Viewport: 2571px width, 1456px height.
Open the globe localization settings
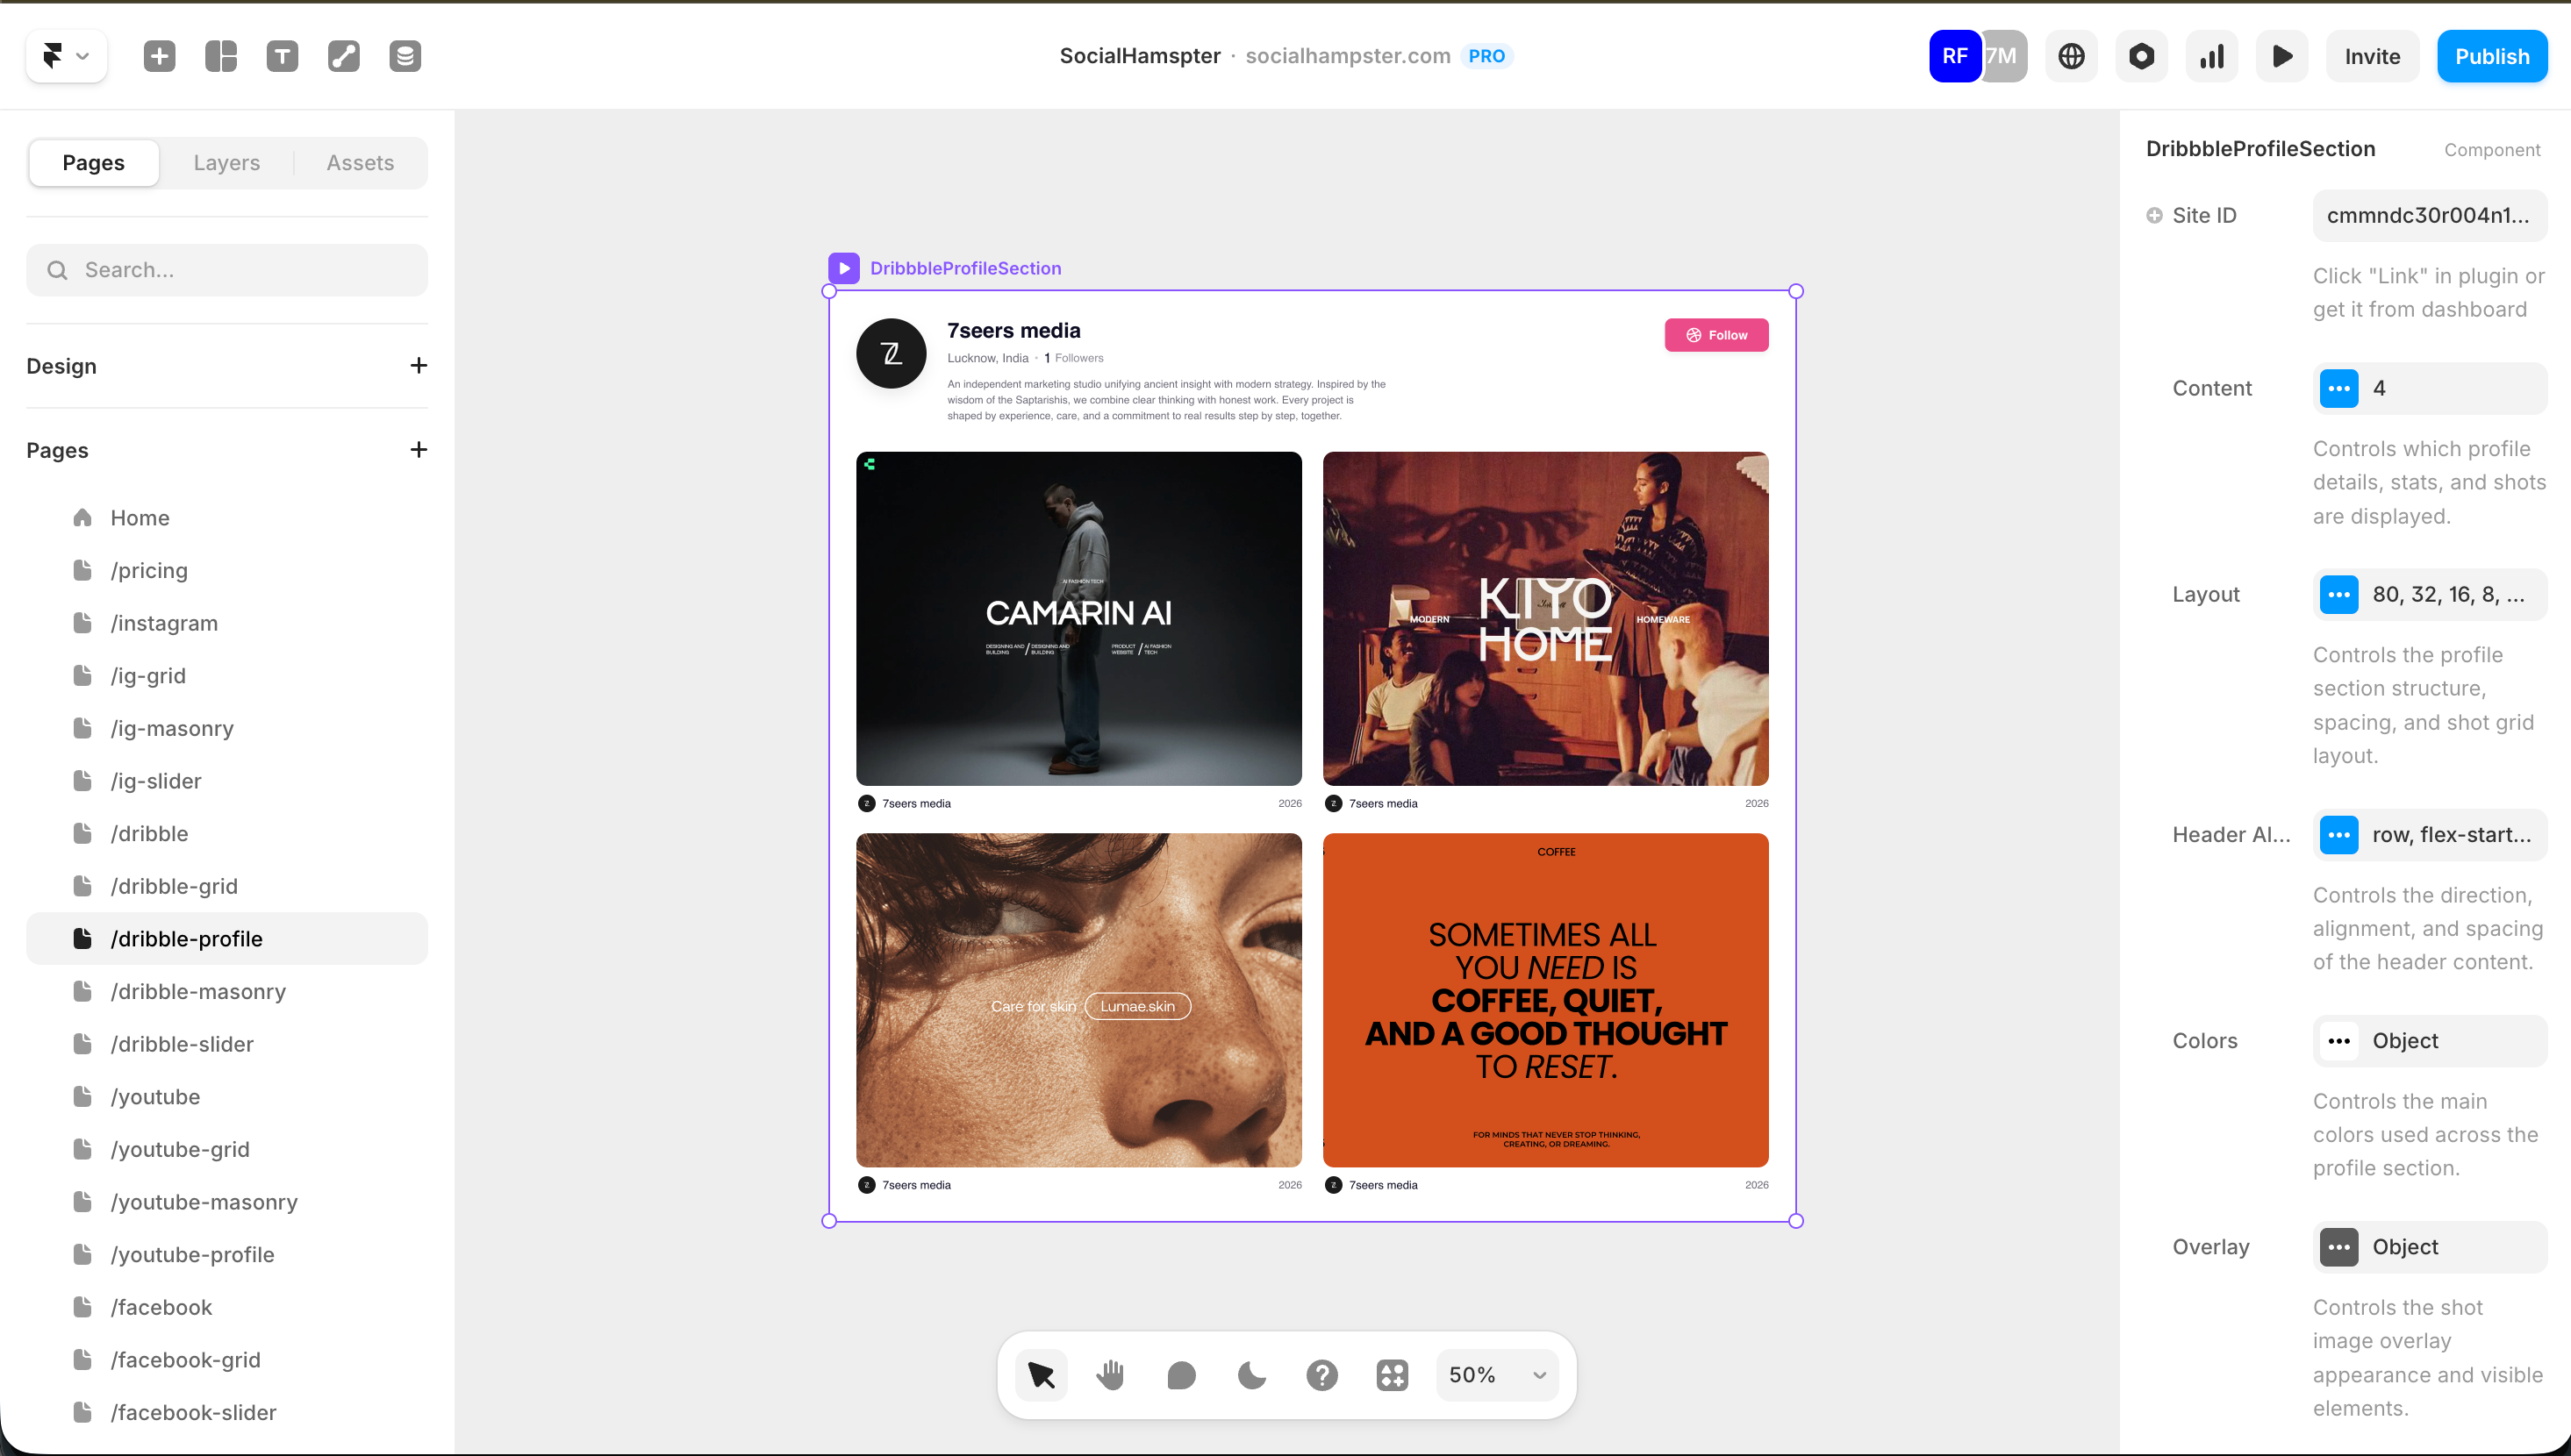pos(2071,56)
